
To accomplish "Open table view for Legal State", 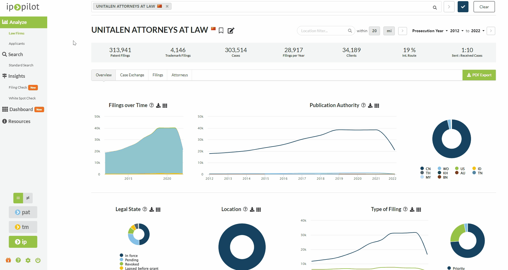I will tap(158, 209).
